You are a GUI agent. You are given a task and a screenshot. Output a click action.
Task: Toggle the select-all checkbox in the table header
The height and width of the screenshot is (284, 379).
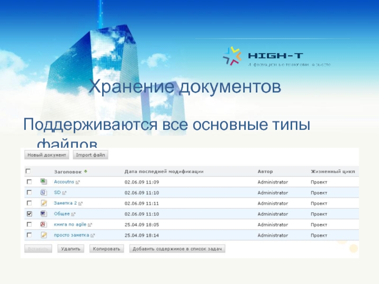[x=28, y=171]
